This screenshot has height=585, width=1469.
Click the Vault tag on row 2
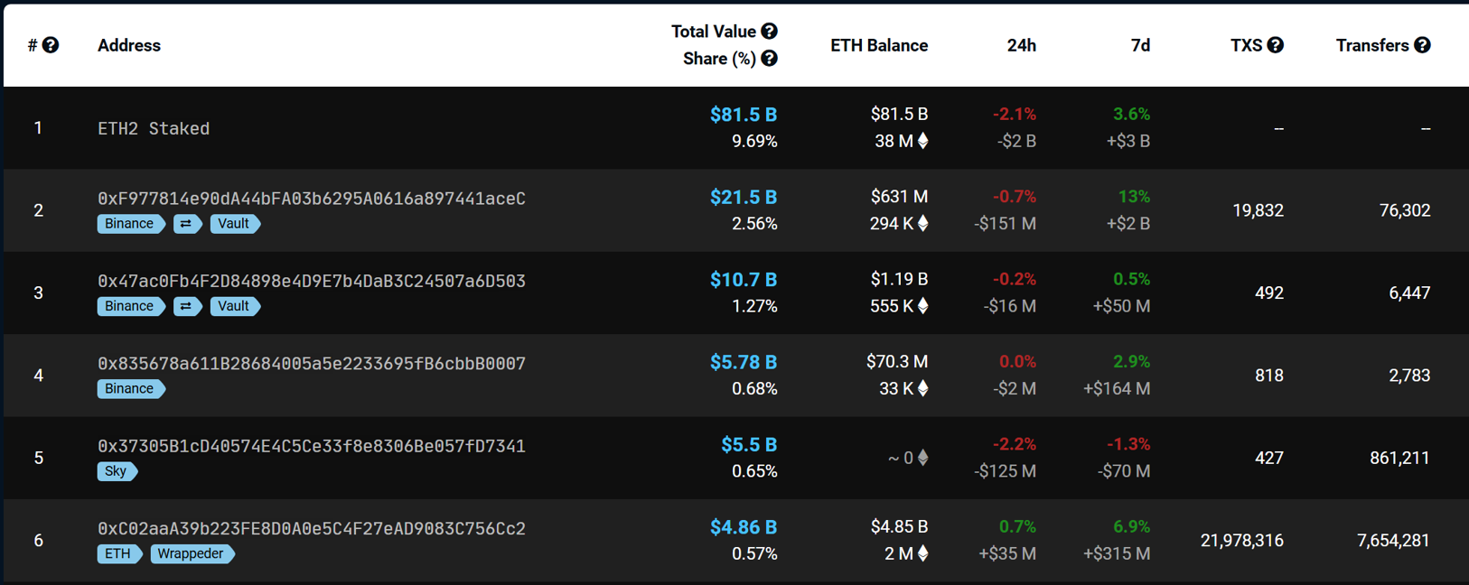(233, 224)
